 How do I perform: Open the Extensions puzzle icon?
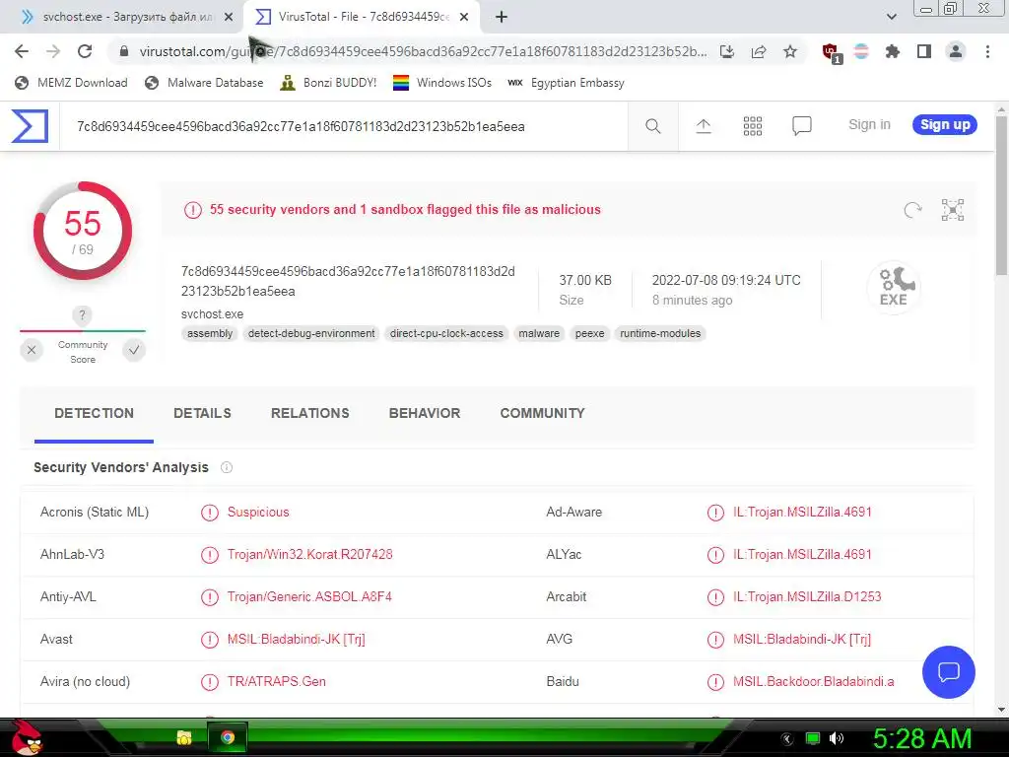click(892, 51)
